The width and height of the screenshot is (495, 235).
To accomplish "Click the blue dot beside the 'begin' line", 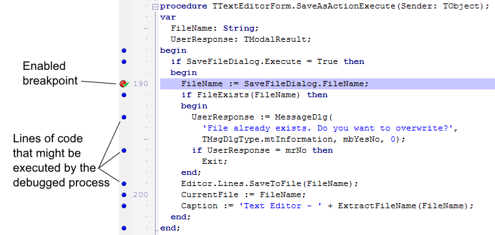I will click(124, 50).
